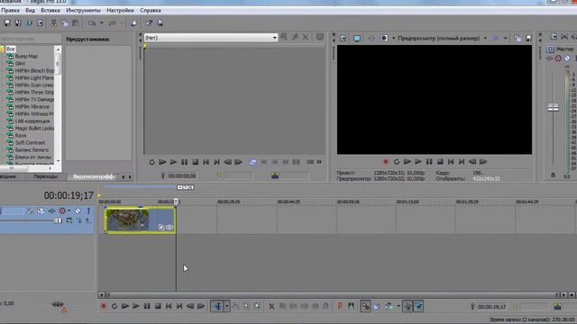The width and height of the screenshot is (577, 324).
Task: Click save snapshot to file icon in preview
Action: tap(528, 38)
